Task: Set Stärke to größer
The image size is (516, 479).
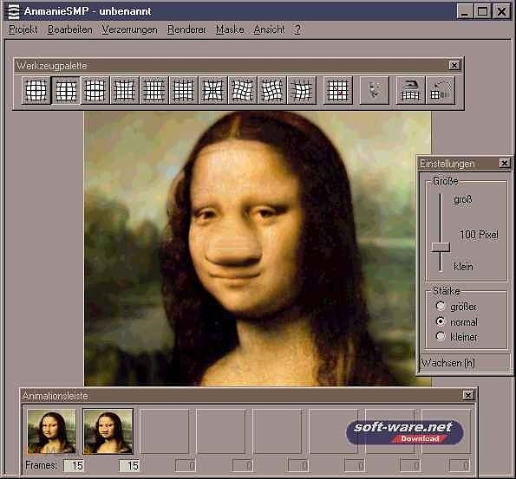Action: [441, 306]
